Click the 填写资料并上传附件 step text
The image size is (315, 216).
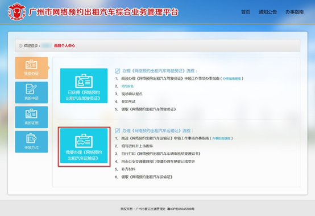(137, 146)
